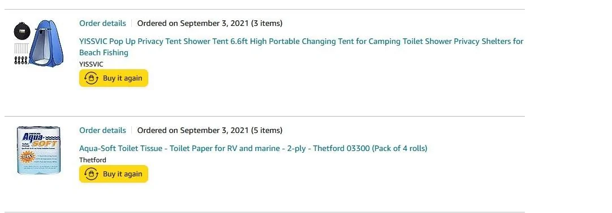Click the blue privacy tent thumbnail image
This screenshot has height=213, width=612.
click(x=38, y=43)
